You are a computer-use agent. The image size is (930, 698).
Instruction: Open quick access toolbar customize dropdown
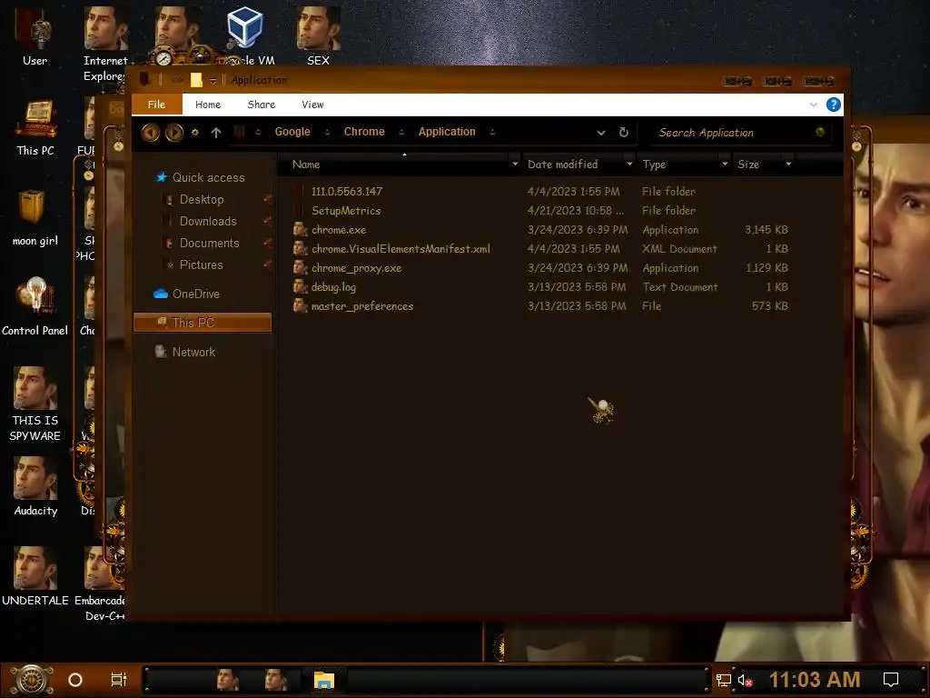coord(213,81)
